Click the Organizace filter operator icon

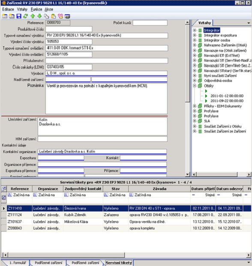point(35,195)
